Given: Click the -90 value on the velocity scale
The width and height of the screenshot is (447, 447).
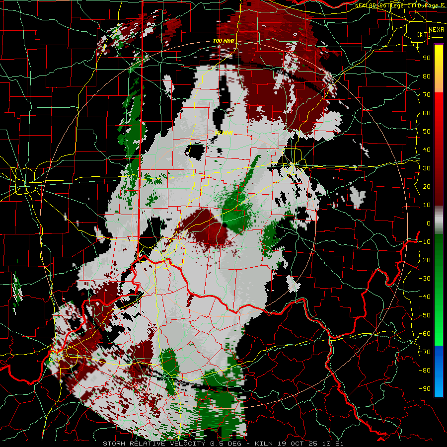Looking at the screenshot, I should [425, 389].
